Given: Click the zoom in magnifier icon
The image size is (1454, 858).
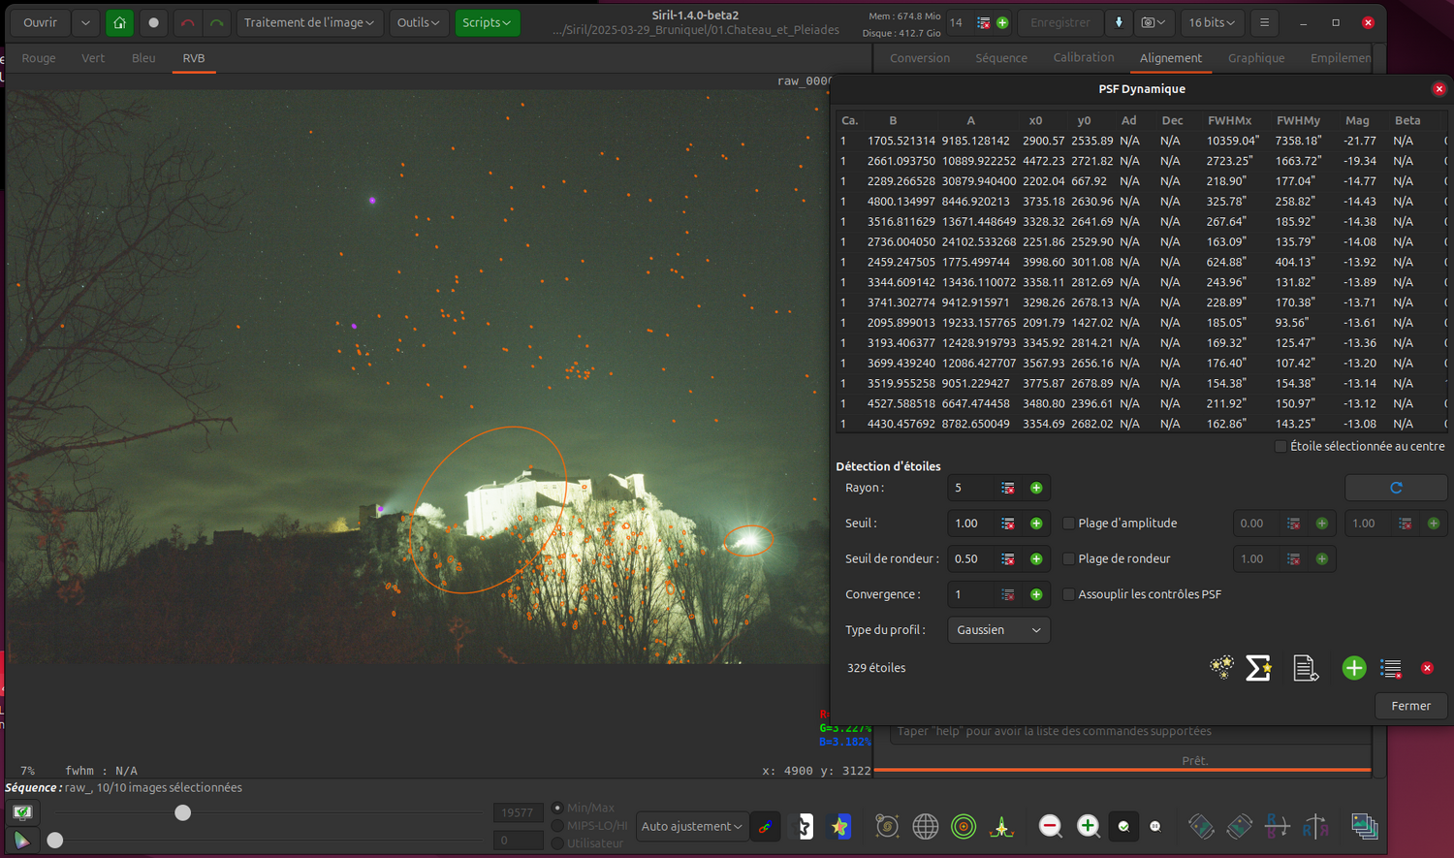Looking at the screenshot, I should click(1088, 826).
